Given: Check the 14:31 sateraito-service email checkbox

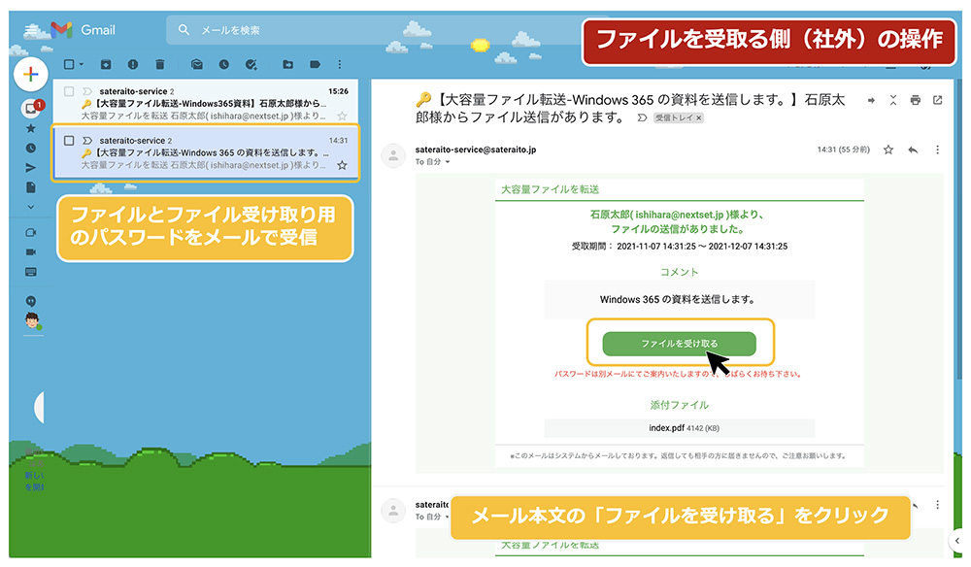Looking at the screenshot, I should (x=69, y=141).
